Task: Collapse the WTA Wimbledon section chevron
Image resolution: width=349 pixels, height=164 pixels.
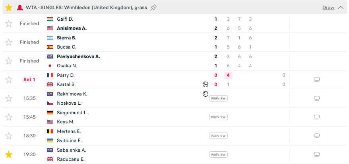Action: click(x=341, y=8)
